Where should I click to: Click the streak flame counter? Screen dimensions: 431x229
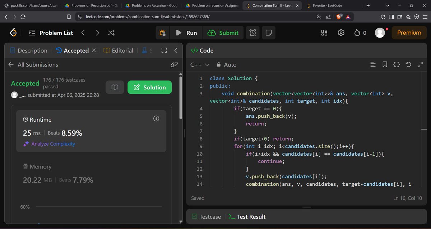click(360, 33)
